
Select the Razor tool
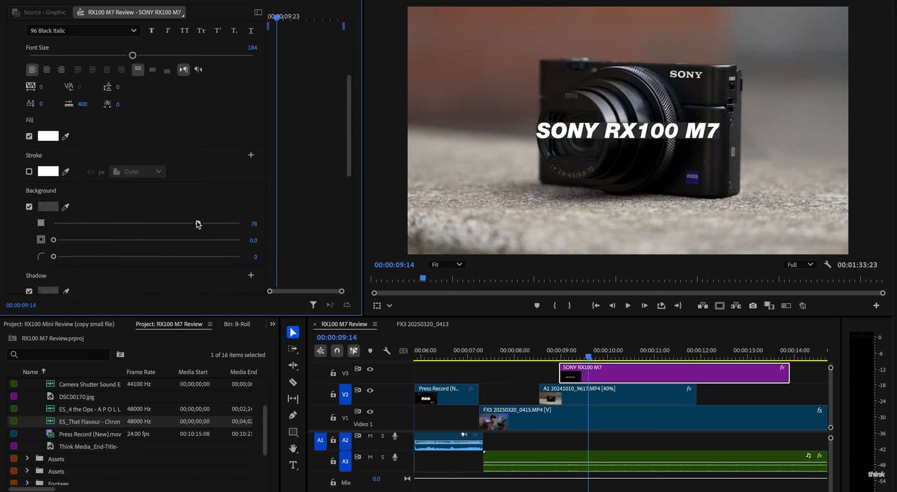pyautogui.click(x=293, y=382)
